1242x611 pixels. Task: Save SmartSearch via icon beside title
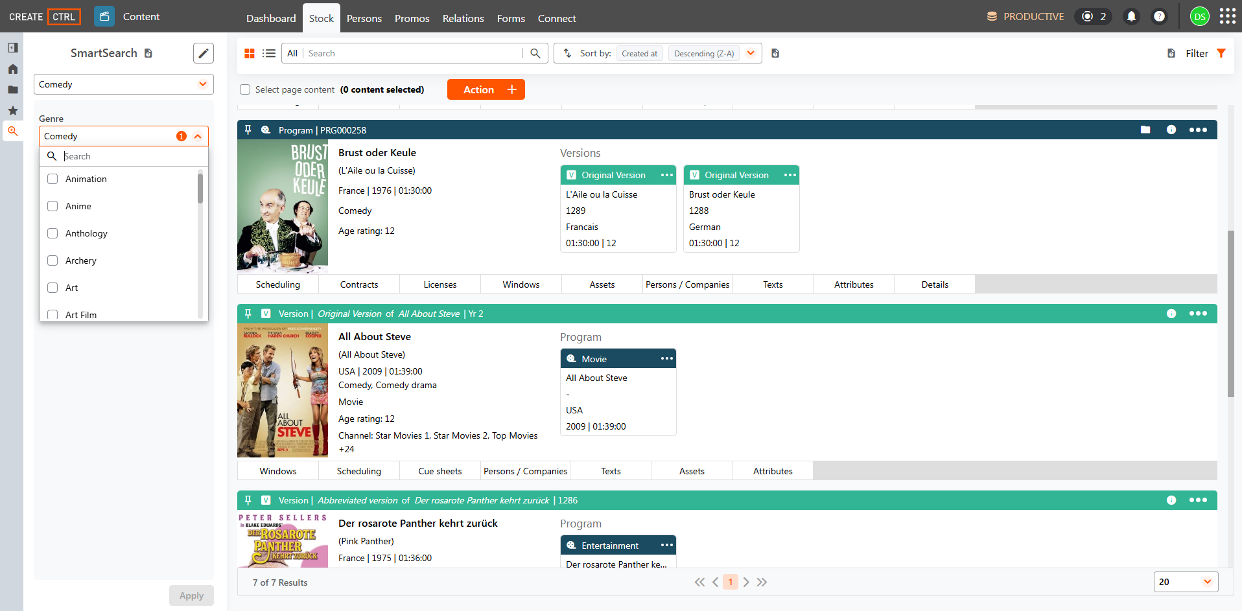pos(148,53)
